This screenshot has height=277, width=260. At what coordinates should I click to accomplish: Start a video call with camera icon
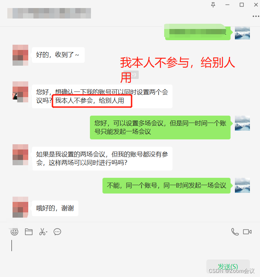[x=247, y=232]
